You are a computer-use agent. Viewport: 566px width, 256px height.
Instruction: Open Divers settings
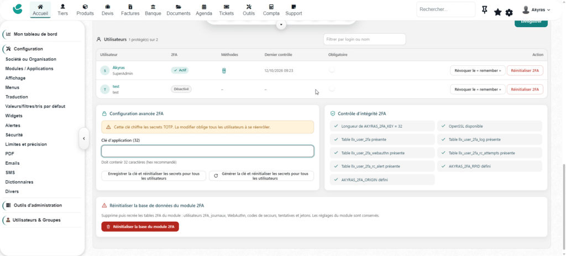(12, 191)
